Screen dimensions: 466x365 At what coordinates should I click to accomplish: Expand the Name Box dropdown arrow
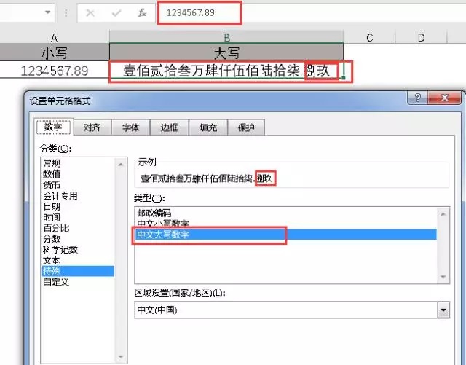tap(47, 12)
